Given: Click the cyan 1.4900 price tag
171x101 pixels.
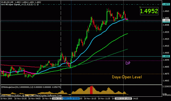Looking at the screenshot, I should coord(166,56).
